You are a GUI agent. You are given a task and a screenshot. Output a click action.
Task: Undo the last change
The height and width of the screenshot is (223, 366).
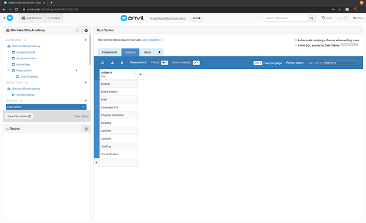327,18
